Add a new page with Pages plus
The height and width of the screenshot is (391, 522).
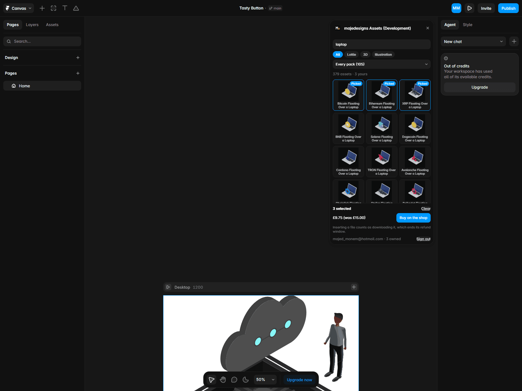pyautogui.click(x=78, y=73)
